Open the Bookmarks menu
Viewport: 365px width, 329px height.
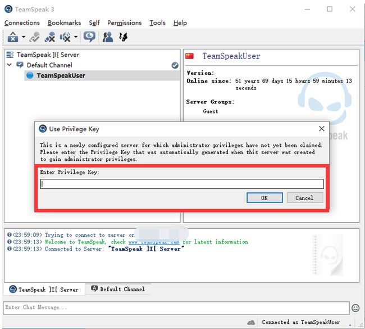64,23
